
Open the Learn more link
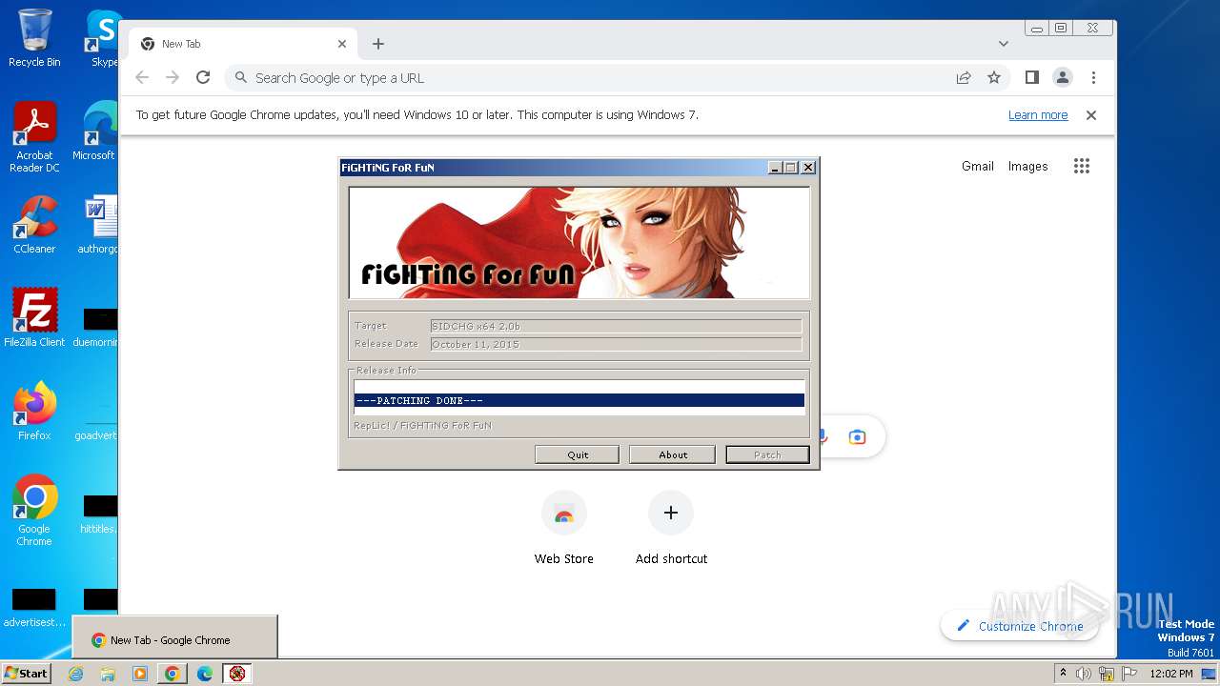coord(1038,115)
